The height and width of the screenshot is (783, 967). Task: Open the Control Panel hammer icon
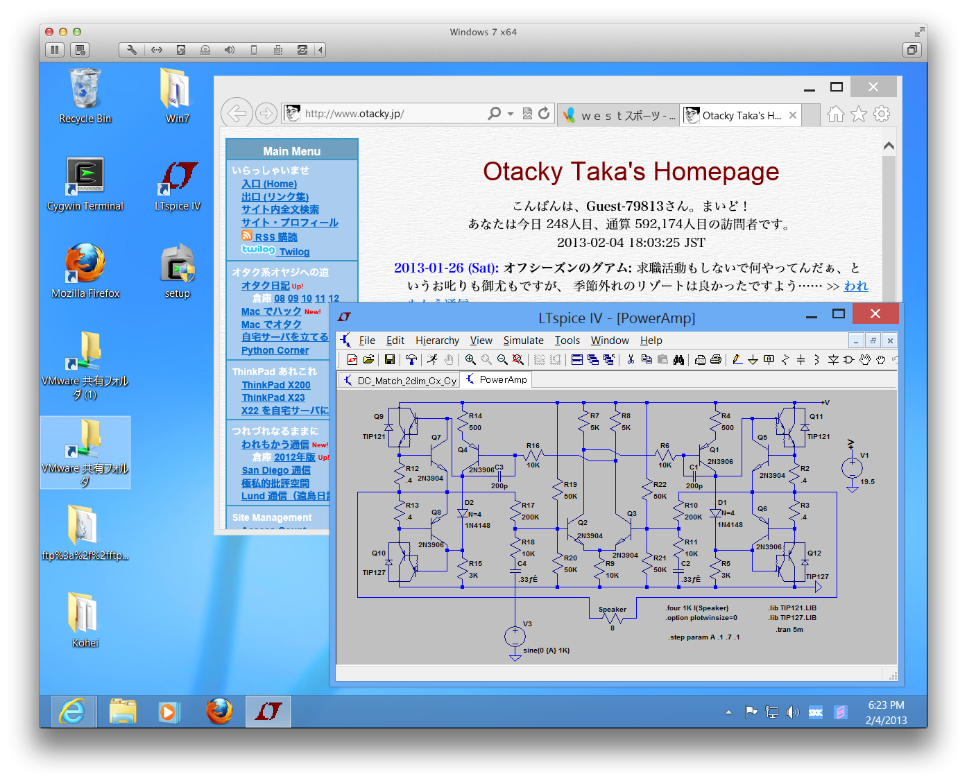(x=411, y=359)
